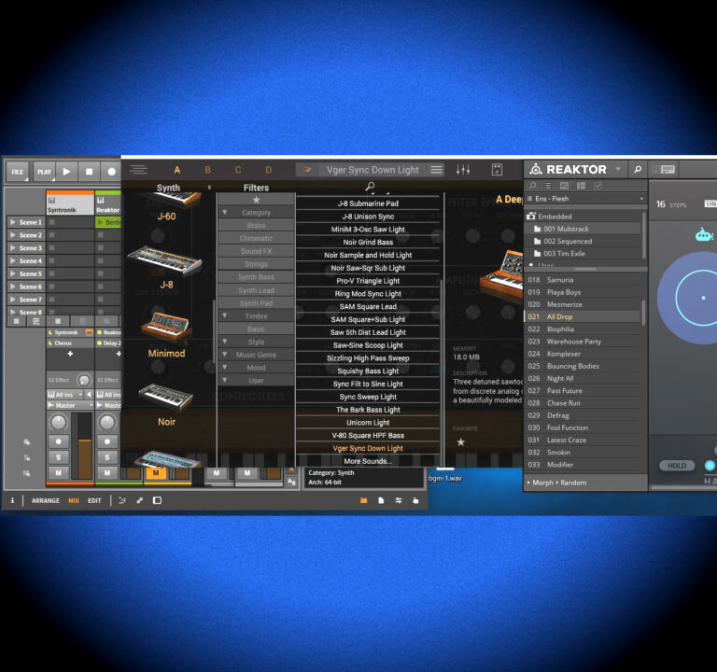This screenshot has height=672, width=717.
Task: Switch to the ARRANGE view
Action: tap(45, 500)
